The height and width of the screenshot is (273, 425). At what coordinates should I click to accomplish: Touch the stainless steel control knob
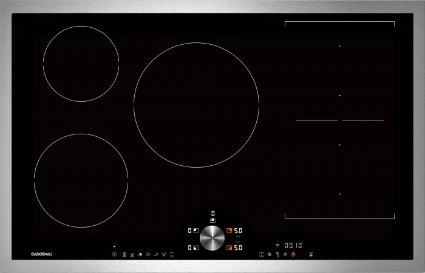(212, 238)
